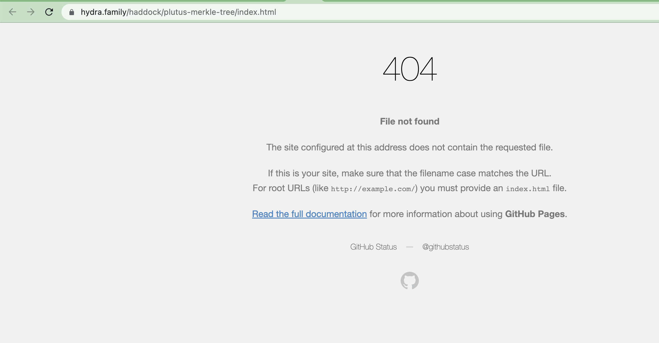Select the refresh icon in the toolbar
Image resolution: width=659 pixels, height=343 pixels.
click(49, 12)
